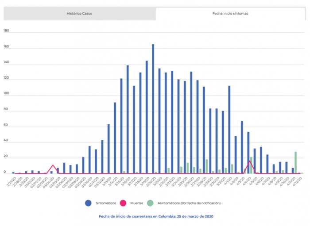
Task: Click the pink Muertes peak near 03/04/20
Action: 53,165
